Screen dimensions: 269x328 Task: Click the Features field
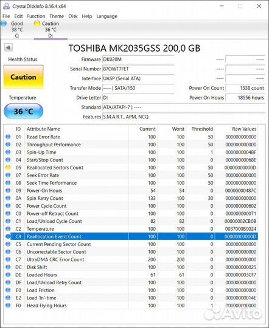pos(184,117)
